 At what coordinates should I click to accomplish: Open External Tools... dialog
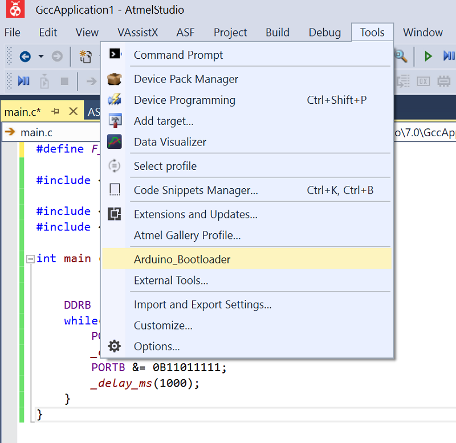point(247,280)
